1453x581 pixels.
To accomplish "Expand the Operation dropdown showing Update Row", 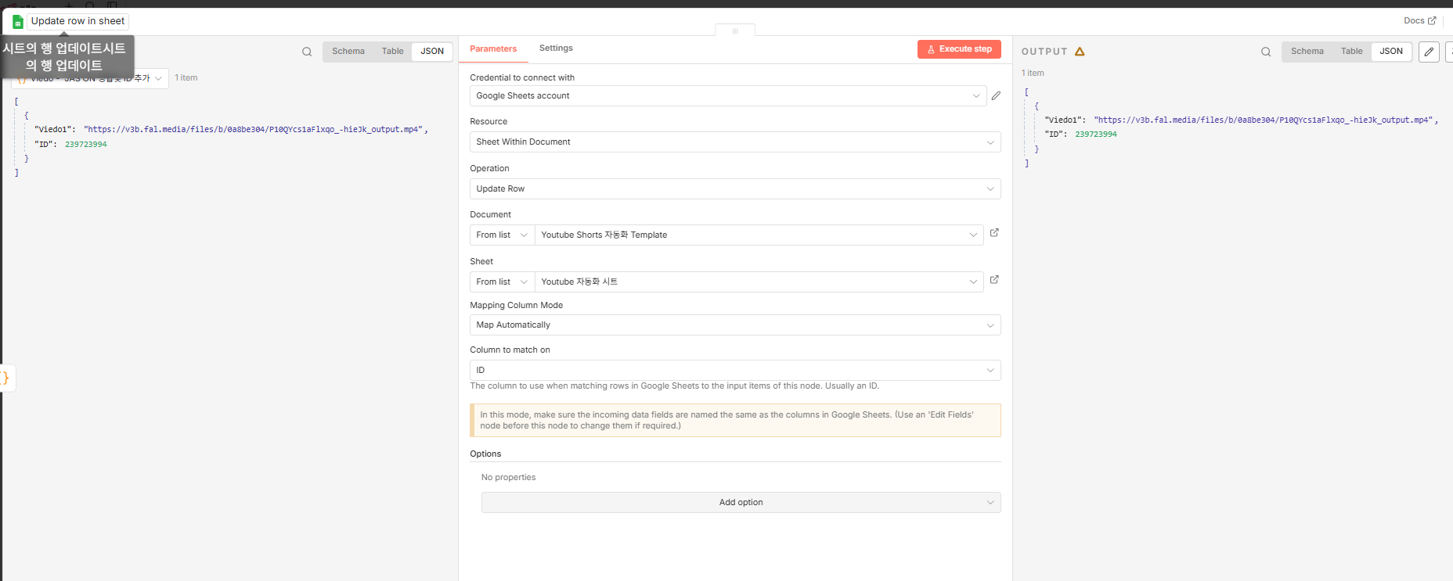I will click(x=734, y=188).
